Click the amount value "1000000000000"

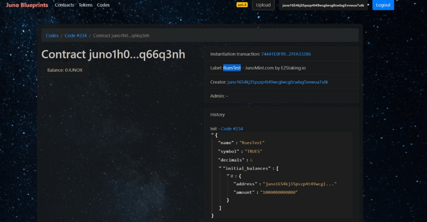click(x=280, y=192)
